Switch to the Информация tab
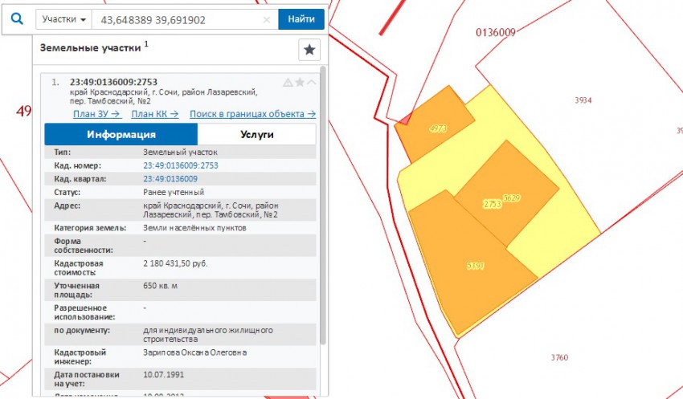Viewport: 683px width, 399px height. tap(121, 135)
